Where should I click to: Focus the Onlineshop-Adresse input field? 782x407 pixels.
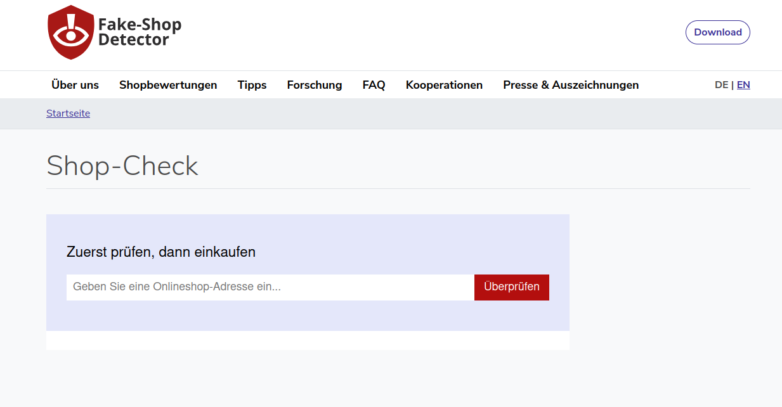coord(270,287)
